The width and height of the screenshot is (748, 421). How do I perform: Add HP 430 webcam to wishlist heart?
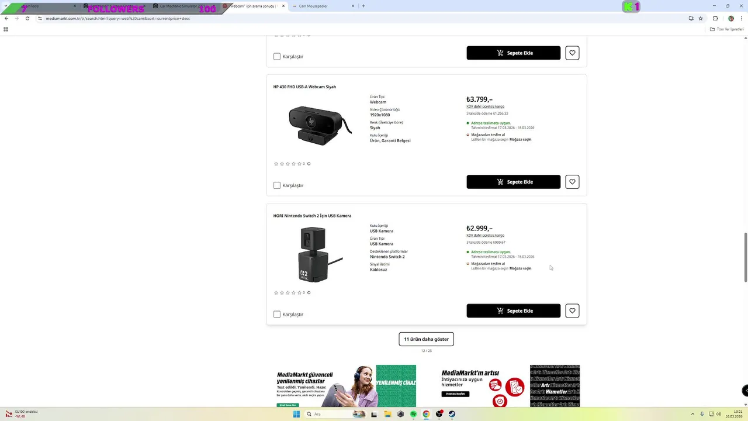coord(572,182)
